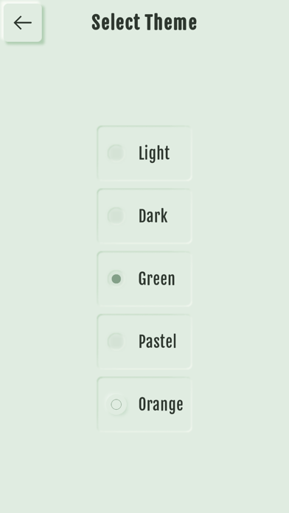Choose the Orange theme option card
289x513 pixels.
[x=144, y=405]
